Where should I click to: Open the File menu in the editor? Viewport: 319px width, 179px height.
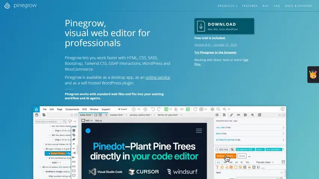pyautogui.click(x=45, y=109)
